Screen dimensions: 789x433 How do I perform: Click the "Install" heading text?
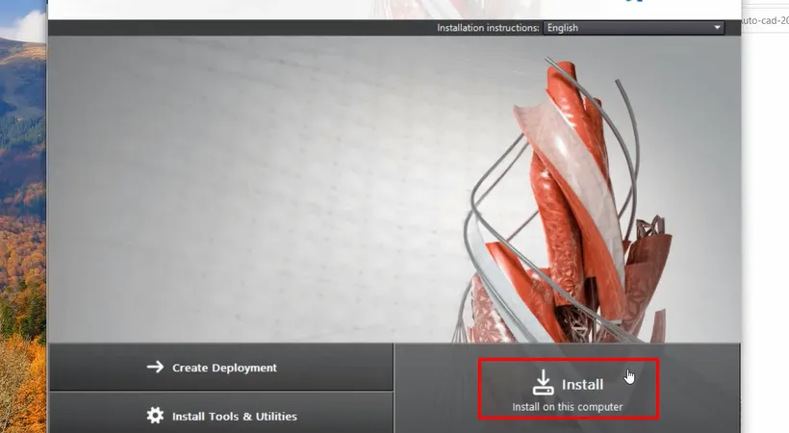click(582, 385)
